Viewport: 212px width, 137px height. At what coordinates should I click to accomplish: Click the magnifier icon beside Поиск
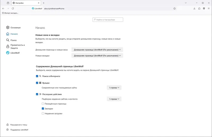click(x=8, y=40)
